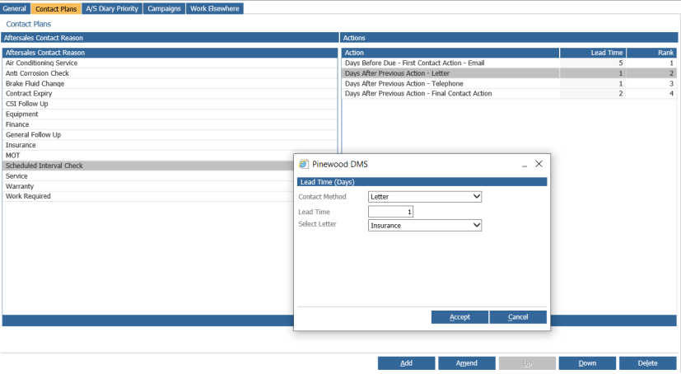Image resolution: width=681 pixels, height=374 pixels.
Task: Open the A/S Diary Priority tab
Action: [112, 9]
